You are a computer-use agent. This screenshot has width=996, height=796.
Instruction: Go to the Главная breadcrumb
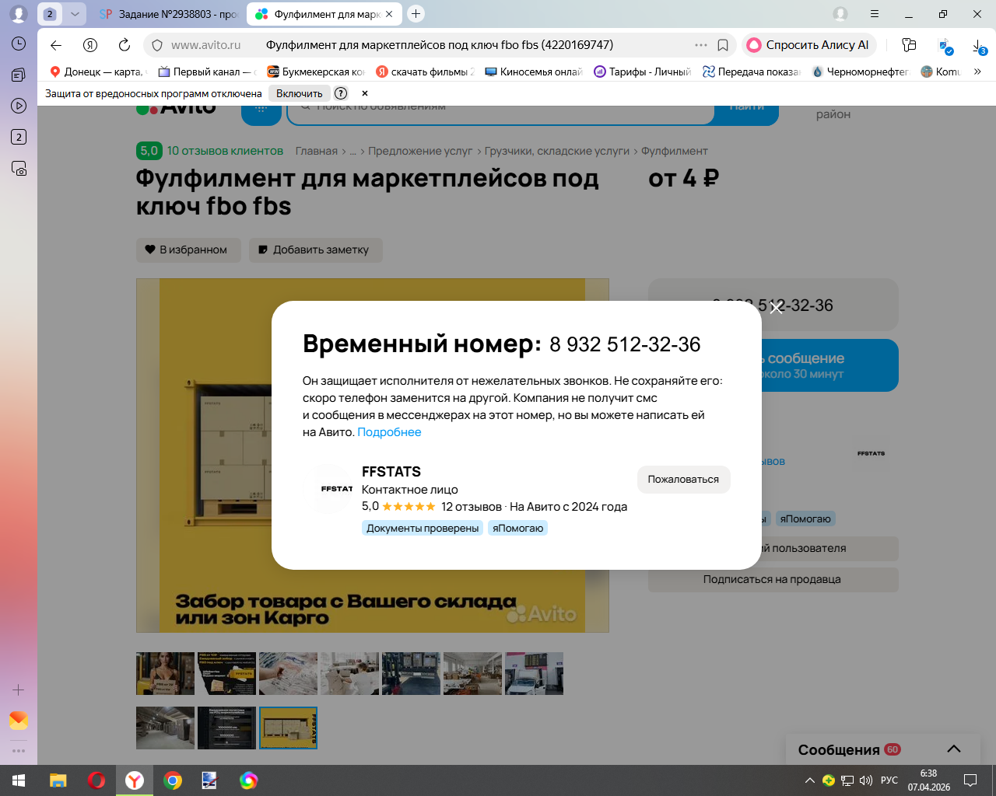tap(317, 151)
